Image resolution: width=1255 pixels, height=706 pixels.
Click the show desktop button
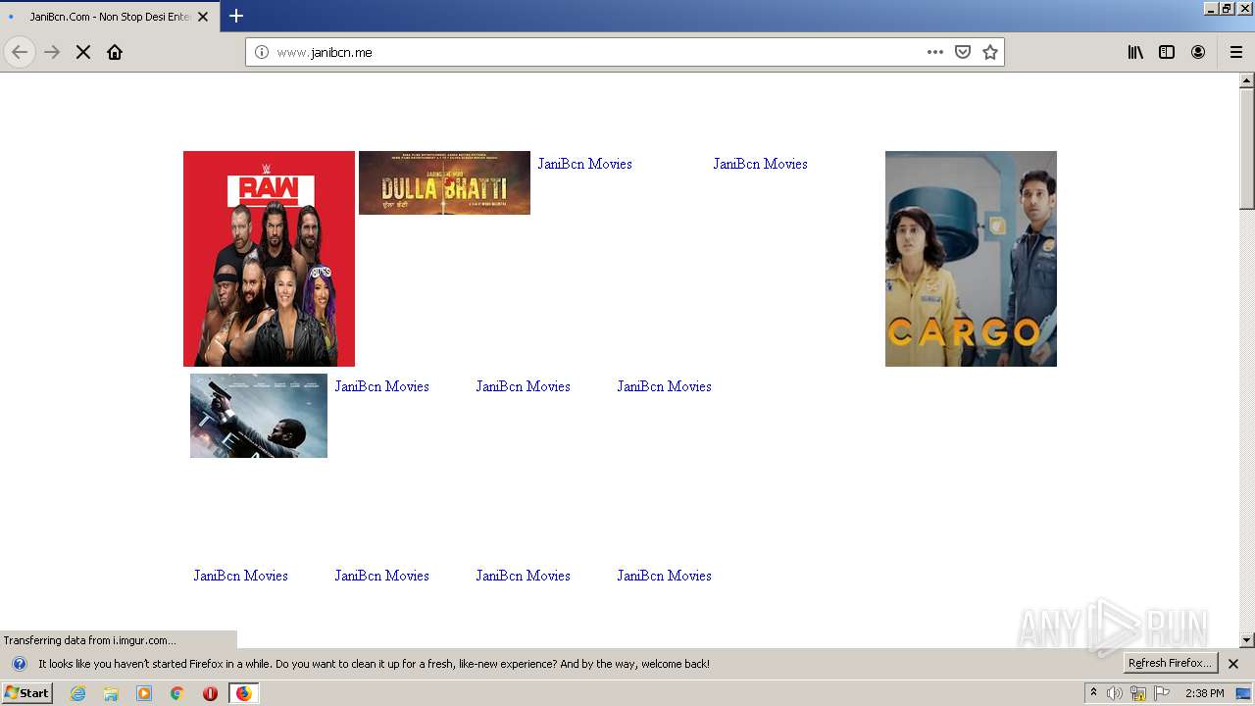coord(1243,693)
